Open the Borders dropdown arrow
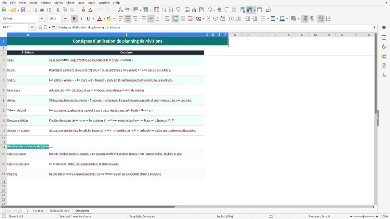Viewport: 390px width, 219px height. pos(267,19)
